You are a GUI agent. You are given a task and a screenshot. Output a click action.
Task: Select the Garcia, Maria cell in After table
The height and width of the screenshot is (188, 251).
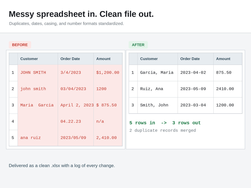(x=158, y=73)
